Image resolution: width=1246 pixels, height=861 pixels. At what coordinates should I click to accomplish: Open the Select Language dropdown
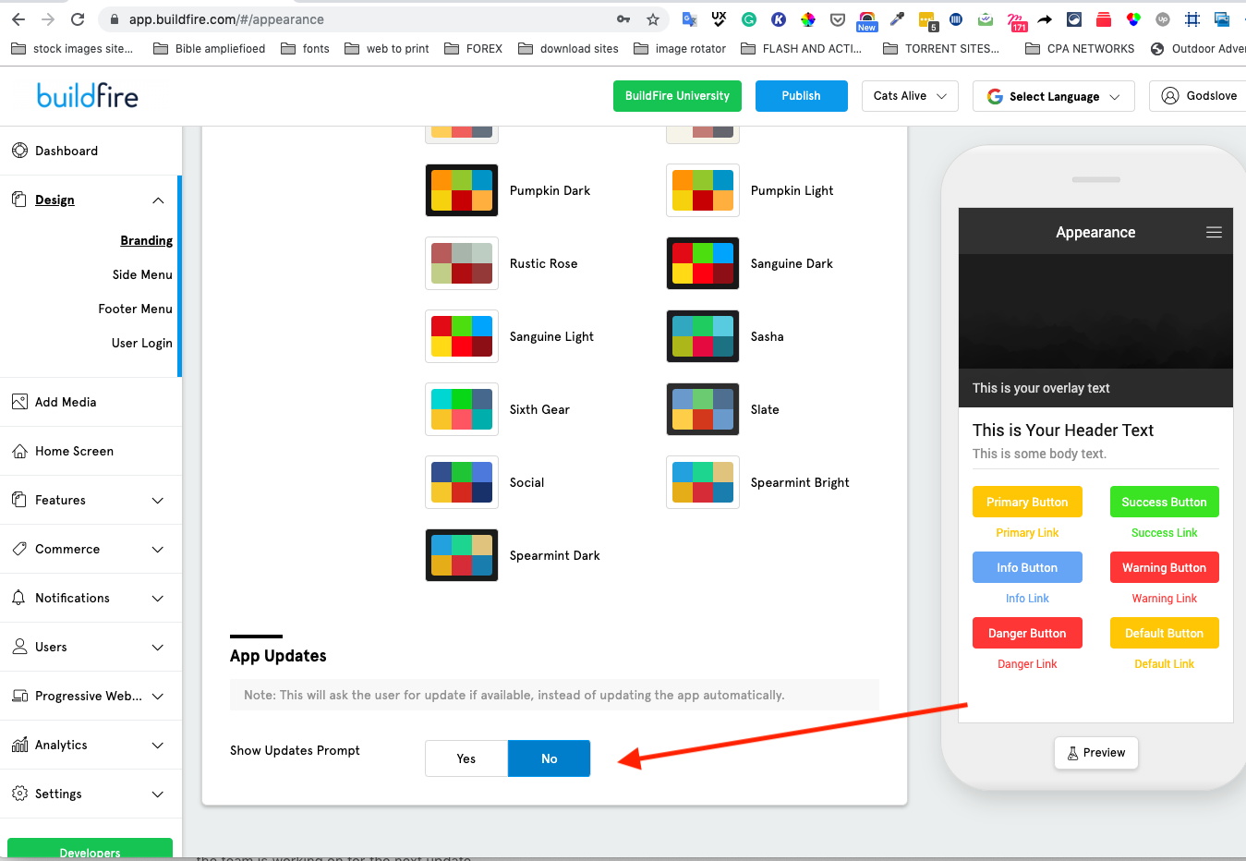(1054, 96)
